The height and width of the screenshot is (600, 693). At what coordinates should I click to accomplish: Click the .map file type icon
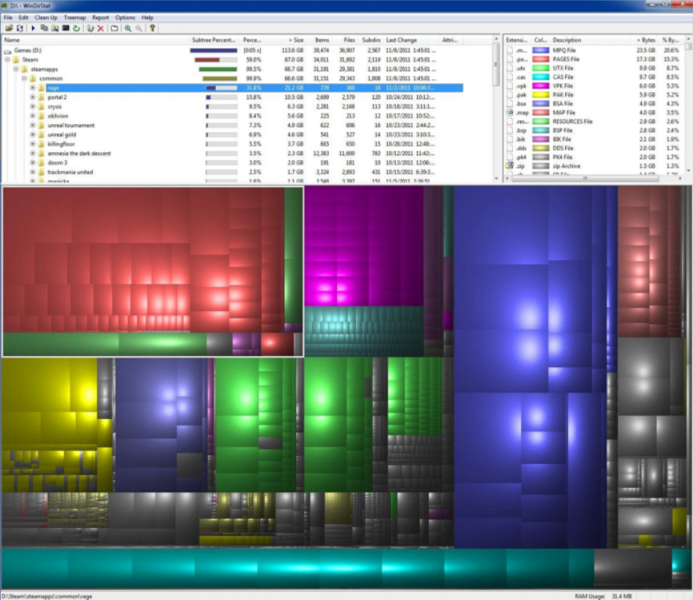point(510,113)
